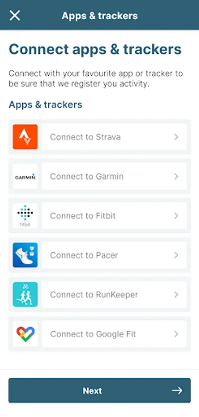Screen dimensions: 199x417
Task: Open the RunKeeper row chevron
Action: click(x=176, y=294)
